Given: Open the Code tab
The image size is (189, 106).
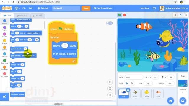Looking at the screenshot, I should tap(7, 16).
